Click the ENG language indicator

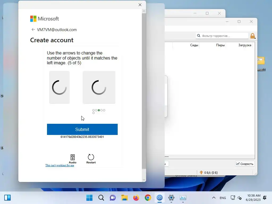[223, 198]
